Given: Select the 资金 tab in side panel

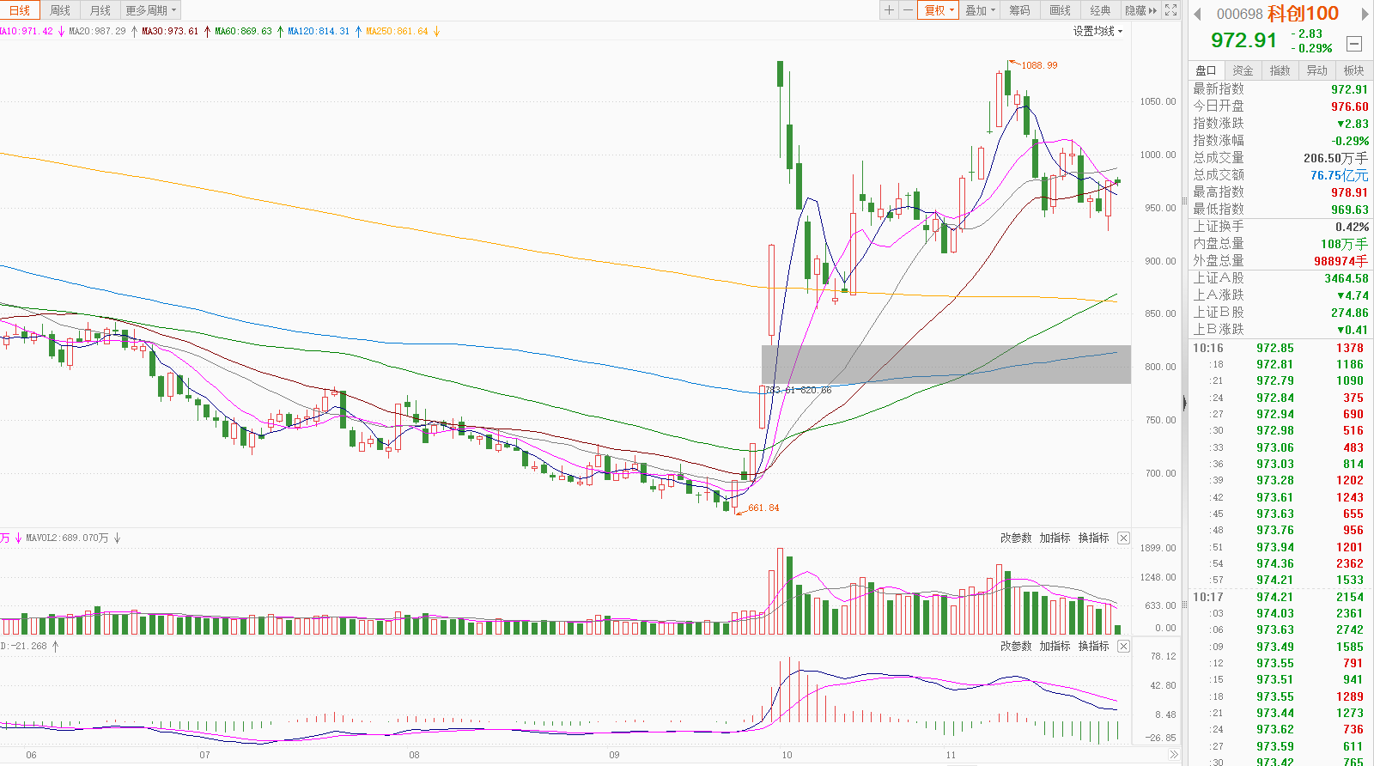Looking at the screenshot, I should click(x=1243, y=70).
